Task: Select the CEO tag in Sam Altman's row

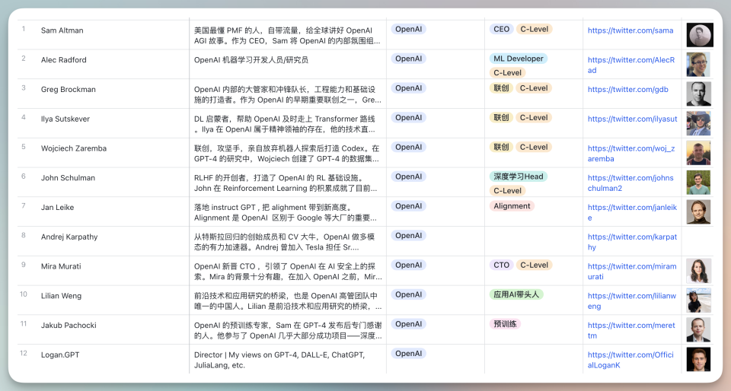Action: [501, 29]
